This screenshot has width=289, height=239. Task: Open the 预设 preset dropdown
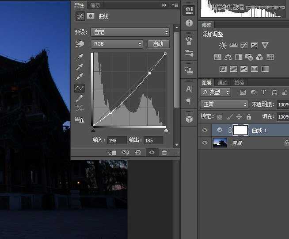(x=130, y=32)
